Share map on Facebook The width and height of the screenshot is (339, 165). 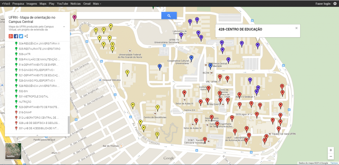pos(16,36)
